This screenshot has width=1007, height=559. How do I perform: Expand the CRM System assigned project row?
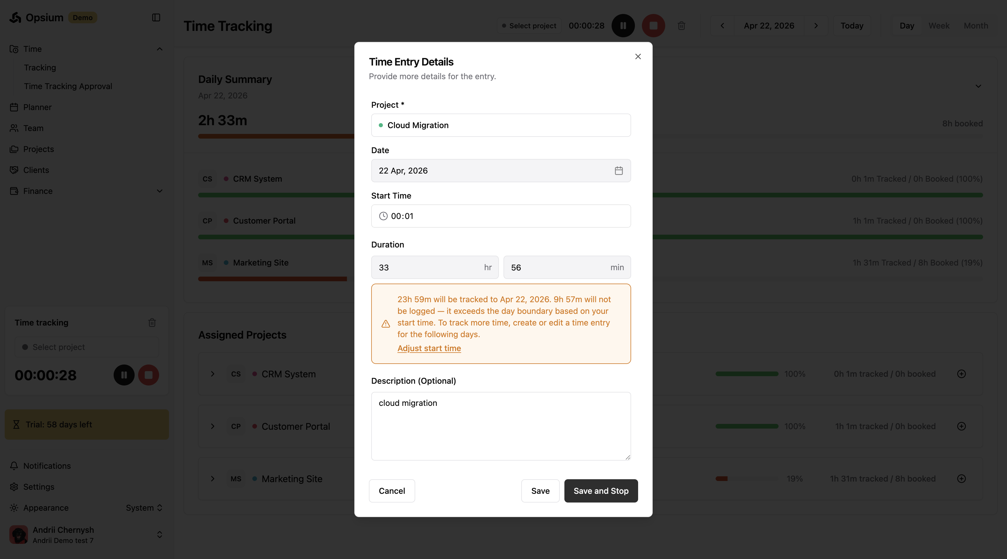coord(213,374)
